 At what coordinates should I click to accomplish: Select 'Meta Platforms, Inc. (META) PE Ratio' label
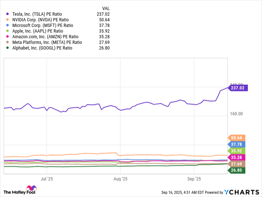coord(47,42)
